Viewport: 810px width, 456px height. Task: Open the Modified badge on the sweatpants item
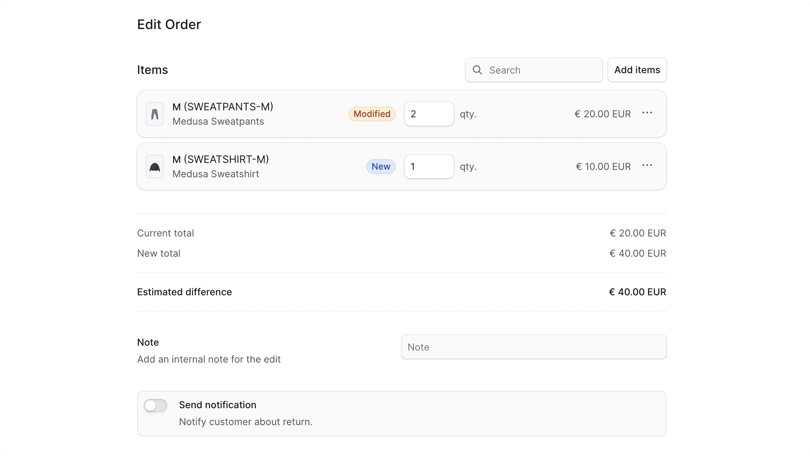372,114
